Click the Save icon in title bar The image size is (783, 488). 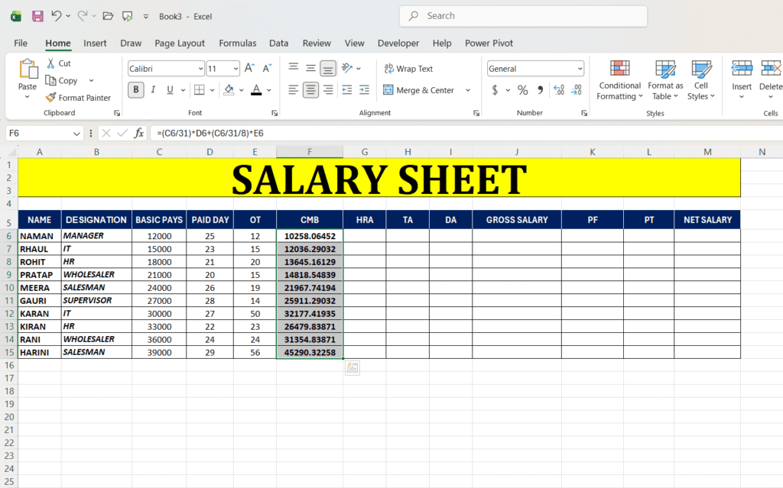point(37,16)
